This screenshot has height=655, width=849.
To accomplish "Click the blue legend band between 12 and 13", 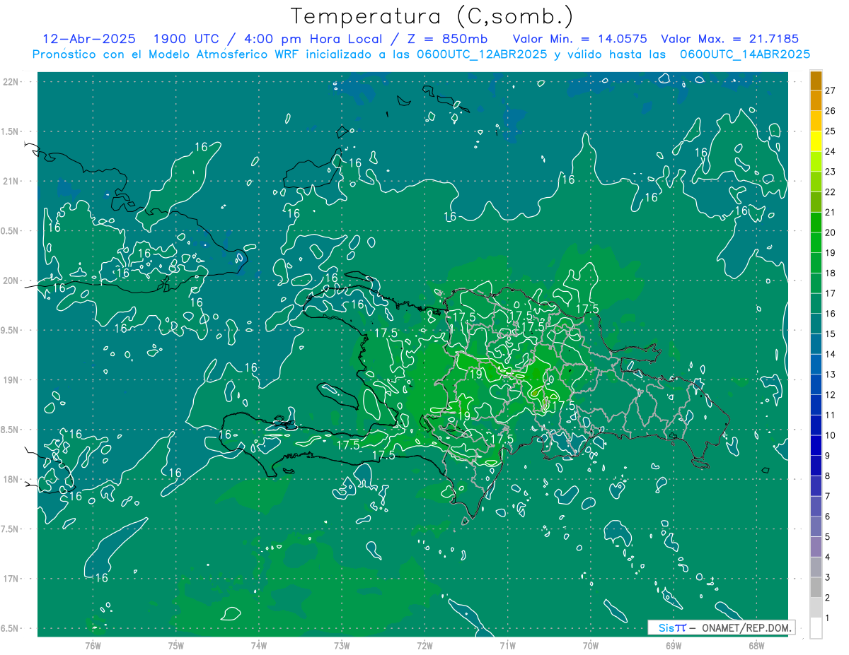I will (x=816, y=384).
